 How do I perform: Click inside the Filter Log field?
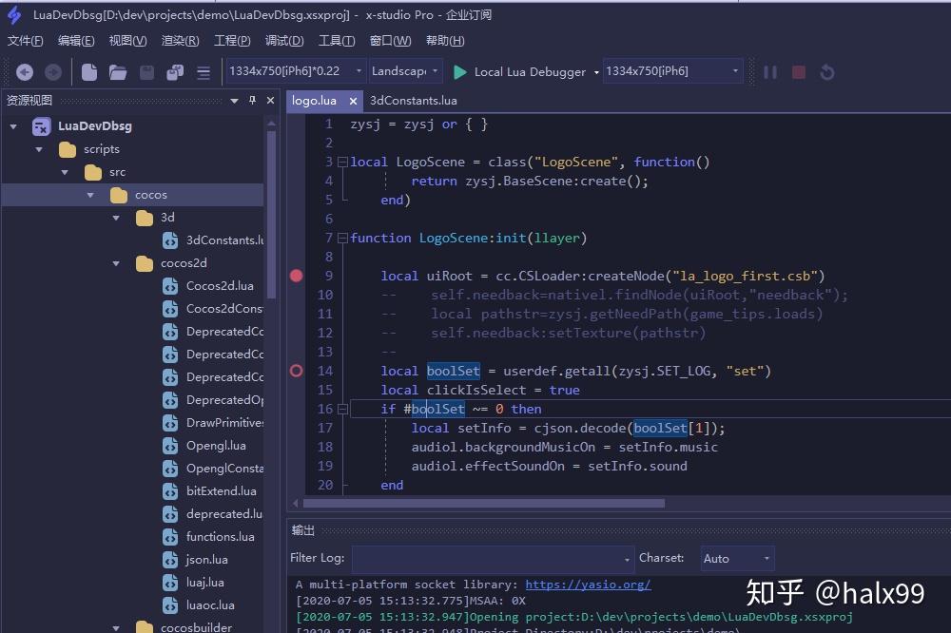click(x=485, y=558)
